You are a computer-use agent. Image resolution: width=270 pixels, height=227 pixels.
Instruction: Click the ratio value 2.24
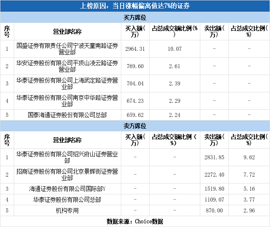tap(174, 115)
